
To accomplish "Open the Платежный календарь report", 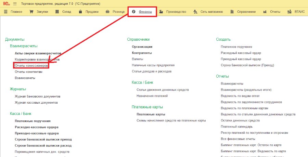I will (237, 127).
